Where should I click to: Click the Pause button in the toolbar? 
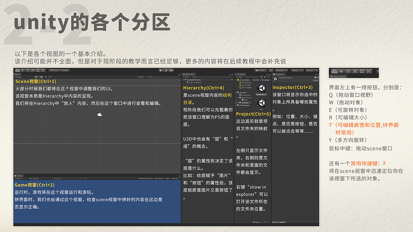tap(166, 70)
